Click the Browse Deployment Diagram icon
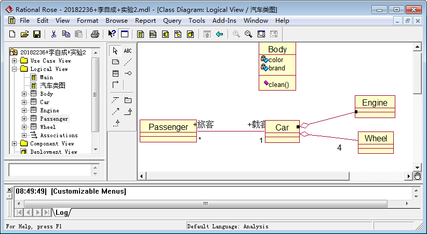Image resolution: width=427 pixels, height=234 pixels. [191, 34]
